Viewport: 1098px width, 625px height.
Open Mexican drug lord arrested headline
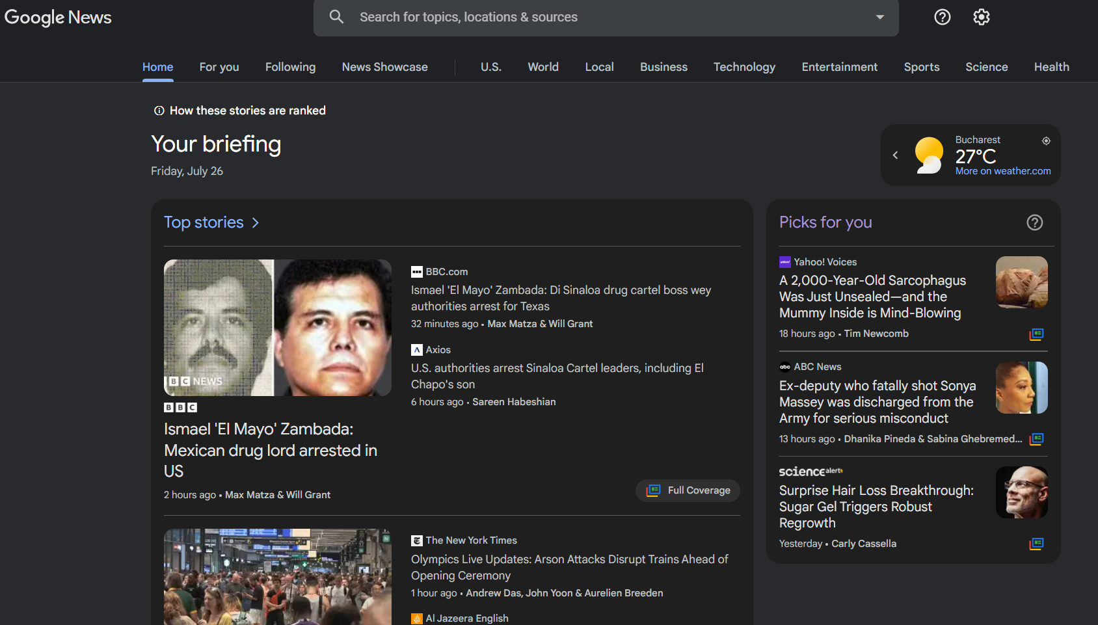pos(271,450)
